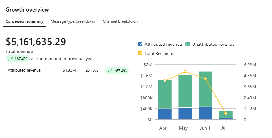Click the vs. same period in previous year text

pyautogui.click(x=62, y=59)
